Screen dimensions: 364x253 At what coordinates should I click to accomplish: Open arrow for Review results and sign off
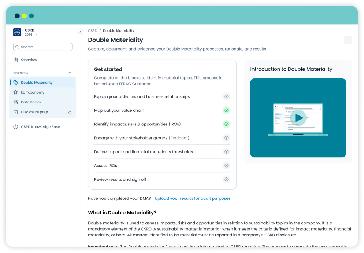[226, 179]
